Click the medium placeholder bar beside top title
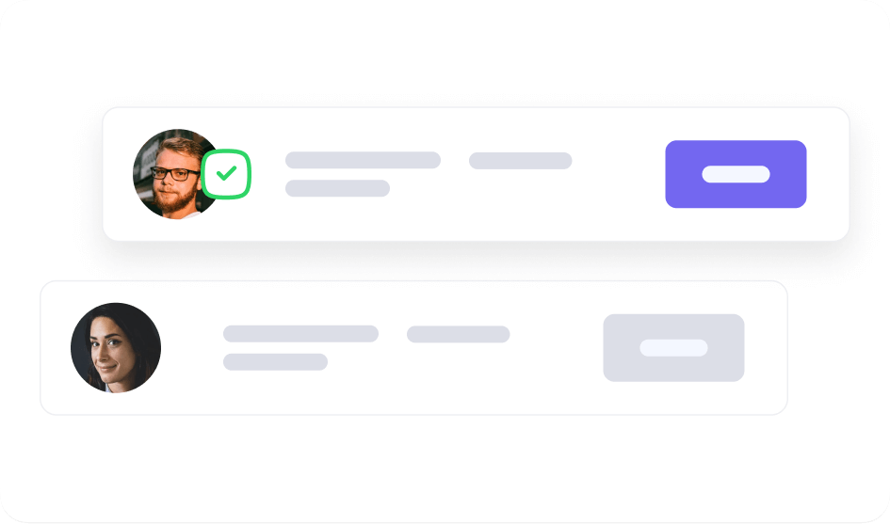890x524 pixels. 521,161
